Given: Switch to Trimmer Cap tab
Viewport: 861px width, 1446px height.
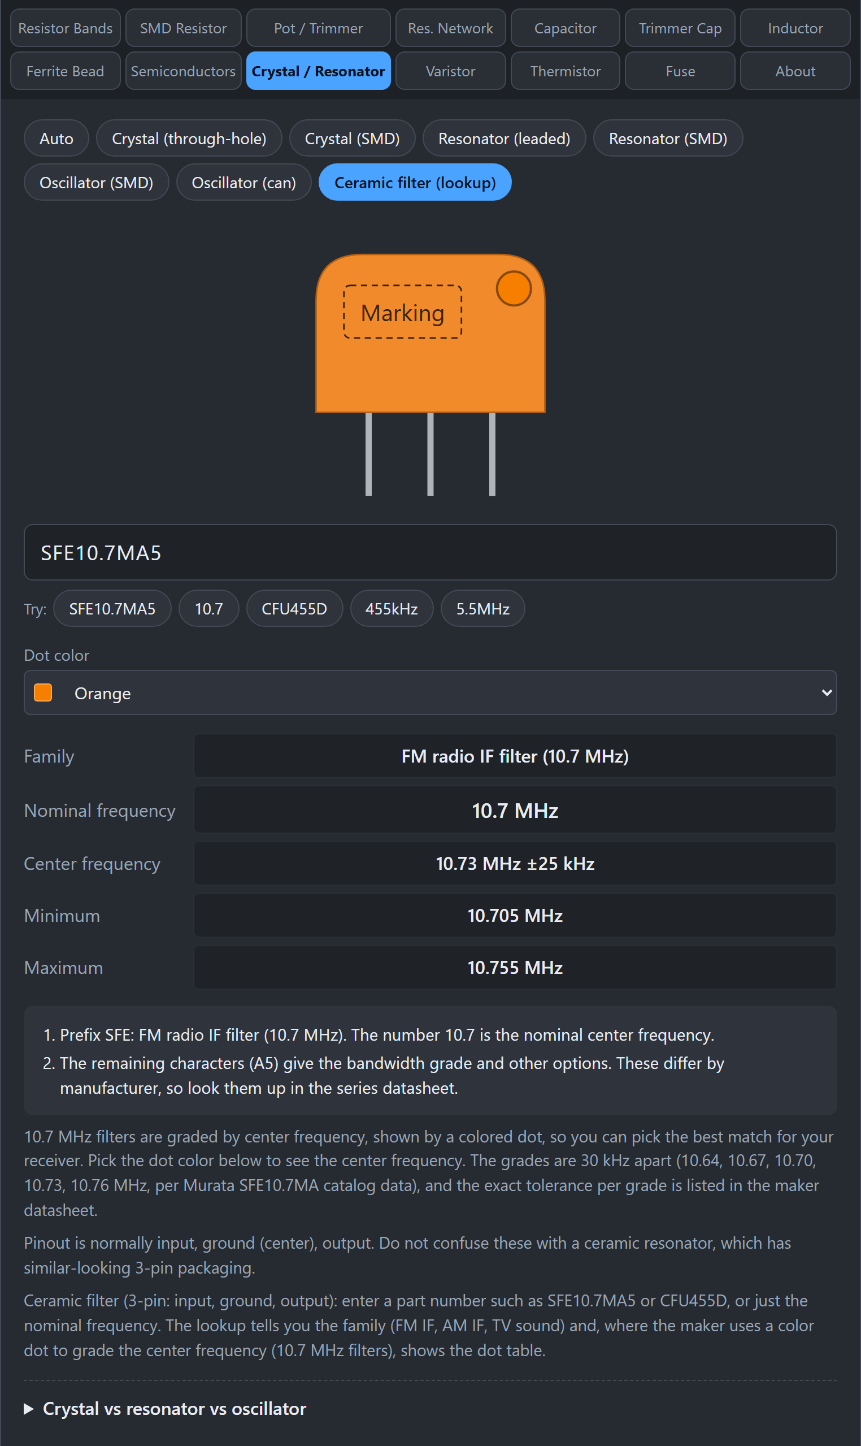Looking at the screenshot, I should pyautogui.click(x=680, y=28).
